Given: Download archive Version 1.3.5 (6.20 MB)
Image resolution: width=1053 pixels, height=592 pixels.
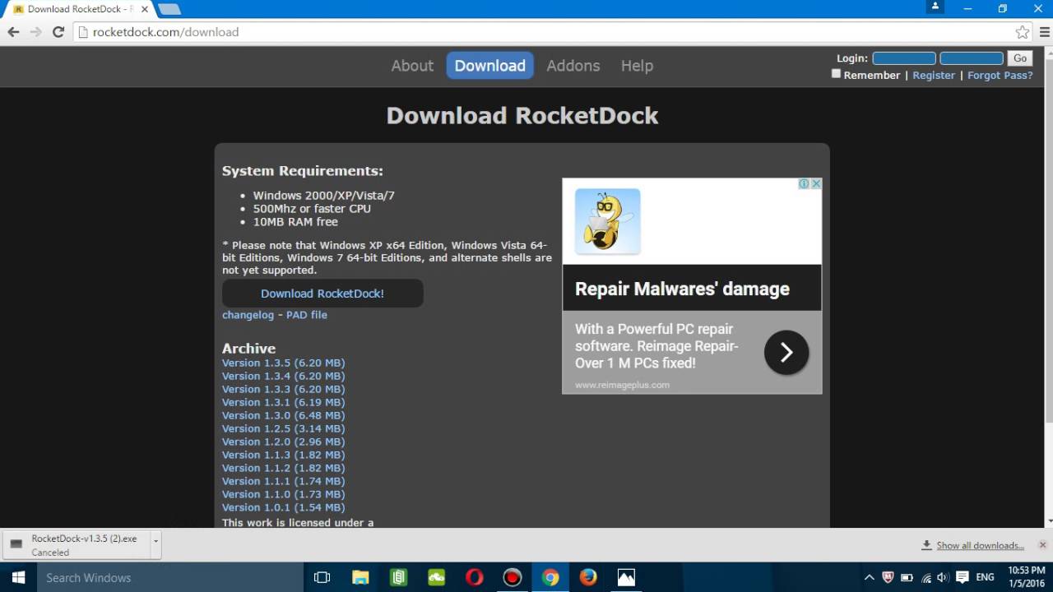Looking at the screenshot, I should coord(283,363).
